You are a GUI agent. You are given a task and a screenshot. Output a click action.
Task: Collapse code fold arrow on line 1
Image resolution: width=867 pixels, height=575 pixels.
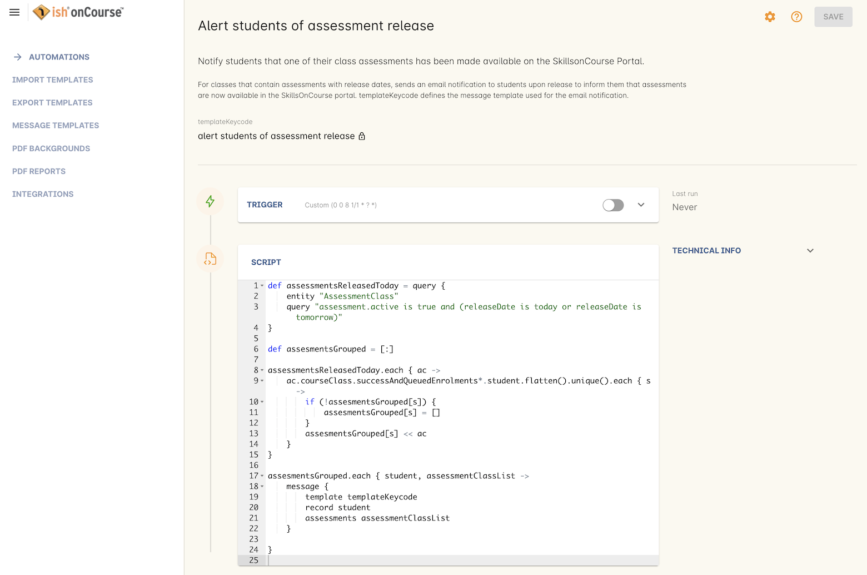pos(262,286)
